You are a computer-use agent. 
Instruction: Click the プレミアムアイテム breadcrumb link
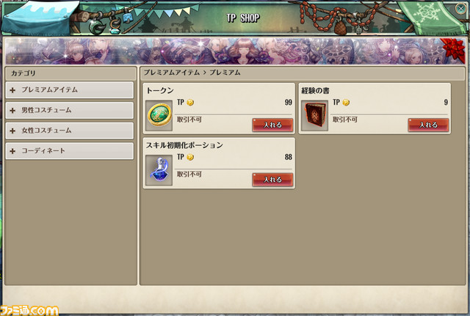172,73
